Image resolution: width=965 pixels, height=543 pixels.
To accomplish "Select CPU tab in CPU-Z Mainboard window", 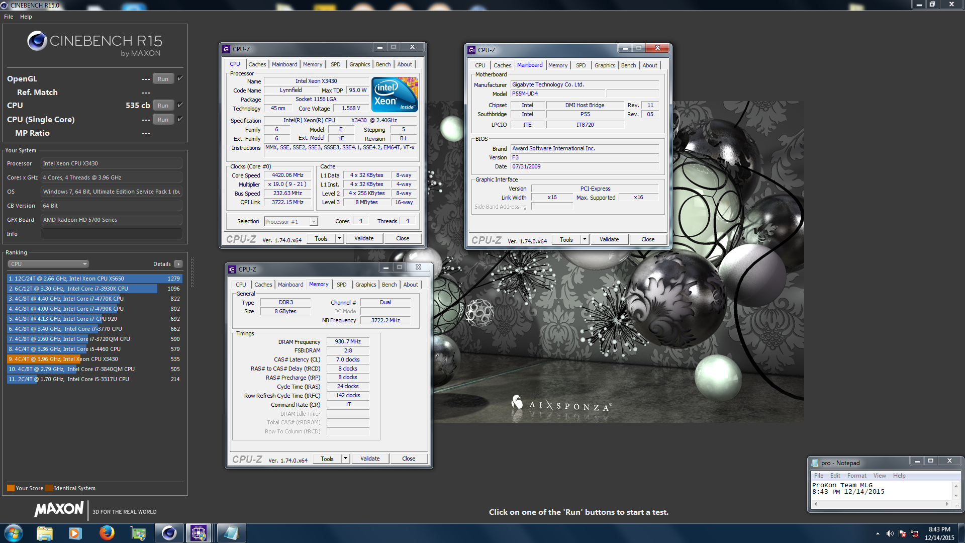I will [480, 65].
